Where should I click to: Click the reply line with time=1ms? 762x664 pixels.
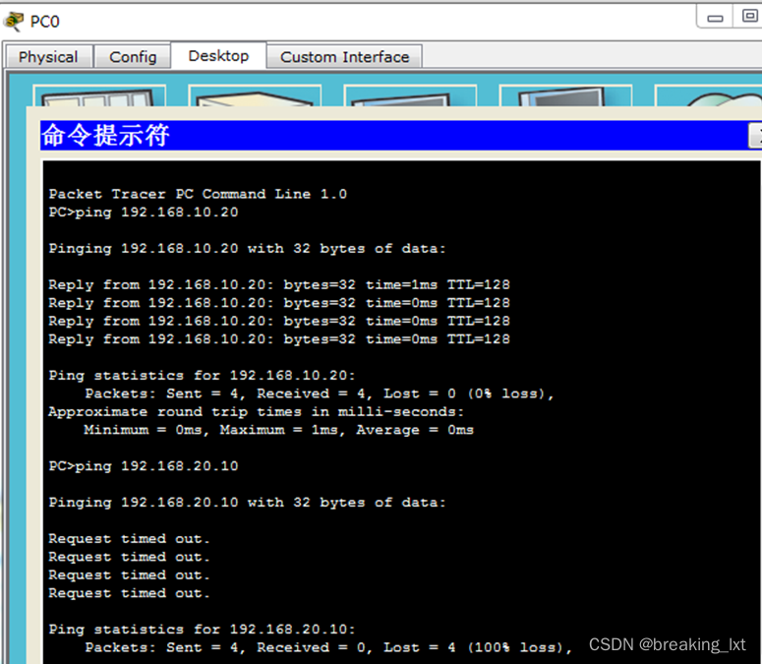[279, 284]
